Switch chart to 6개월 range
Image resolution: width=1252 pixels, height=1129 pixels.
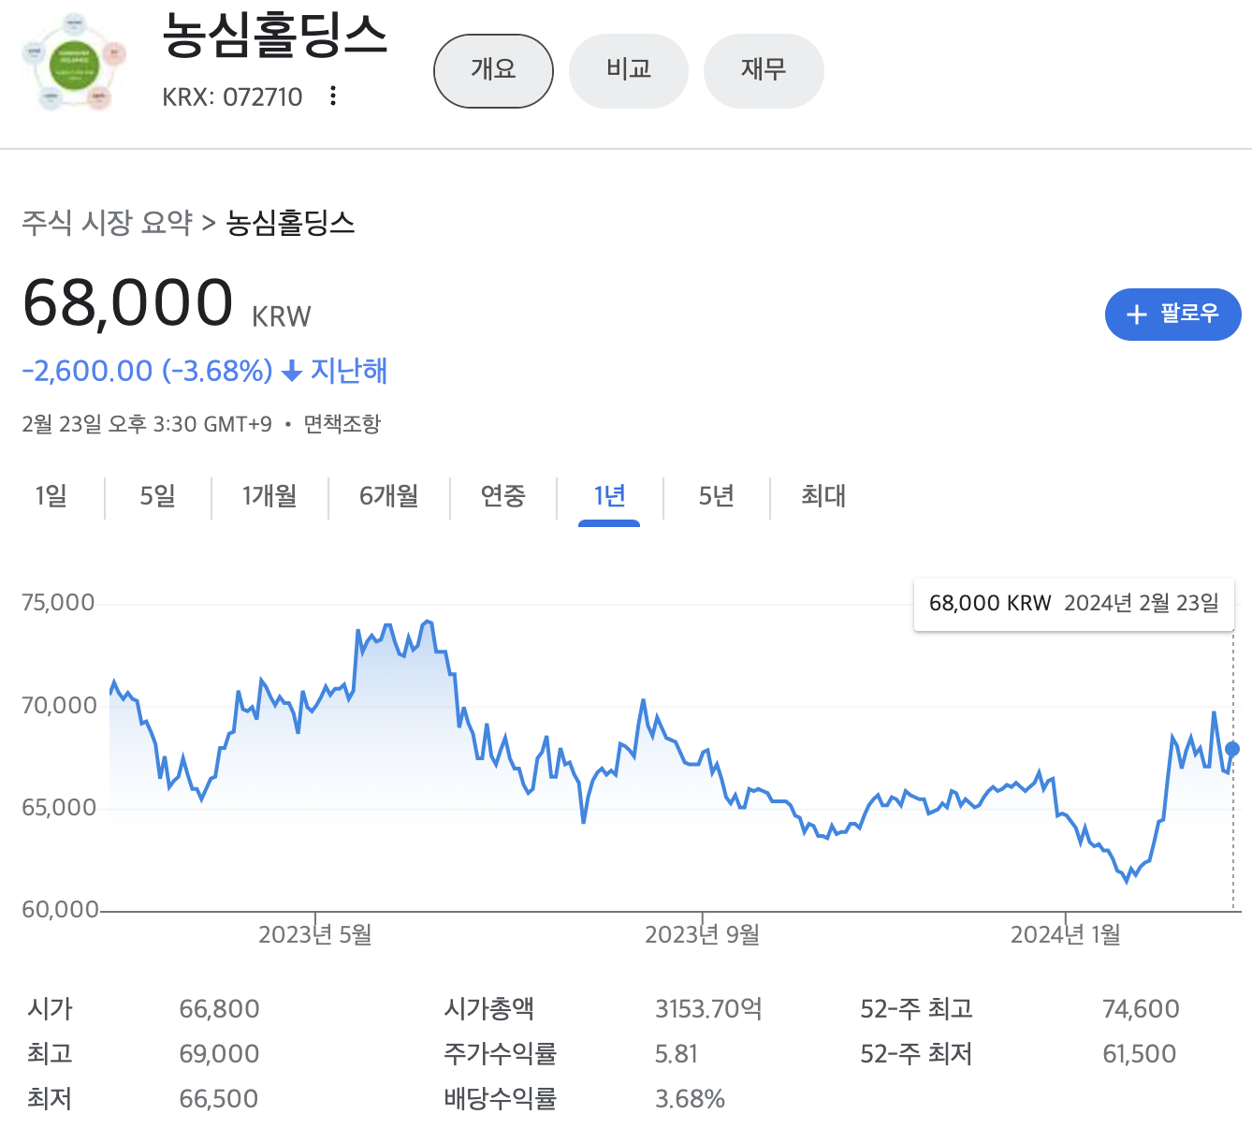pos(389,496)
